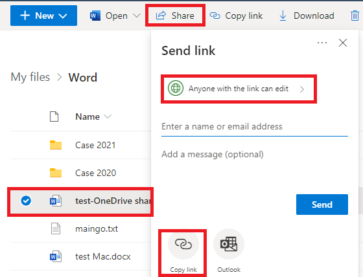The image size is (363, 277).
Task: Click the test Mac.docx Word icon
Action: click(56, 256)
